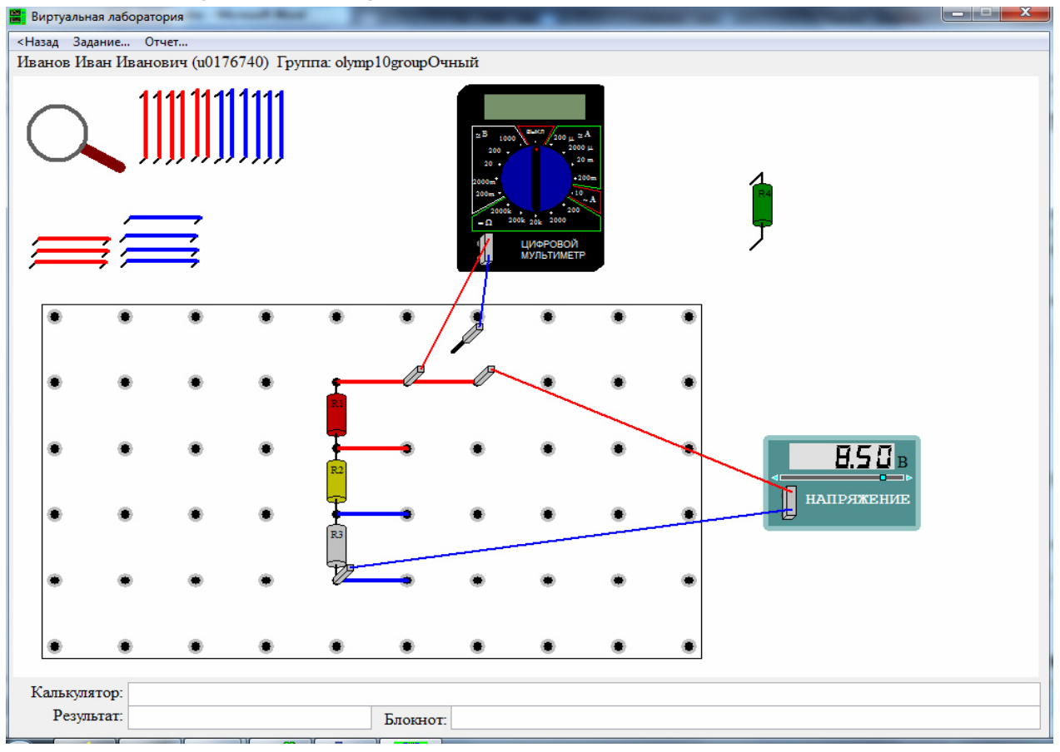Screen dimensions: 1060x752
Task: Focus the "Калькулятор" input field
Action: tap(584, 693)
